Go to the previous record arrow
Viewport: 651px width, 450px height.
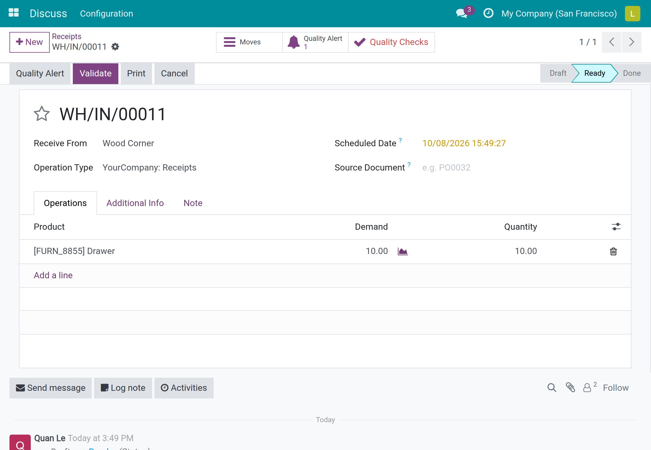(612, 42)
